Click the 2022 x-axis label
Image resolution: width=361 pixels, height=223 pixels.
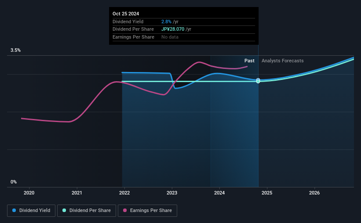[x=124, y=193]
